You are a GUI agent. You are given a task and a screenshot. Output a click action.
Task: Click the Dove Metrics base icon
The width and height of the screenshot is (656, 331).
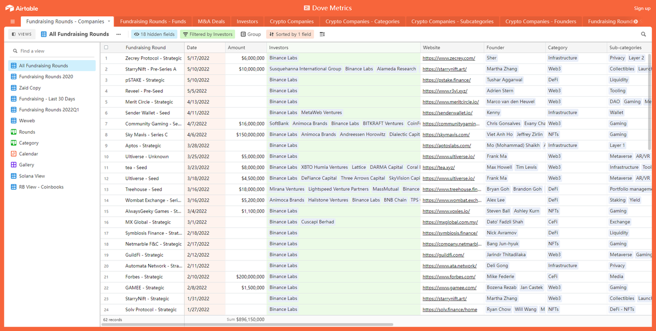(307, 8)
